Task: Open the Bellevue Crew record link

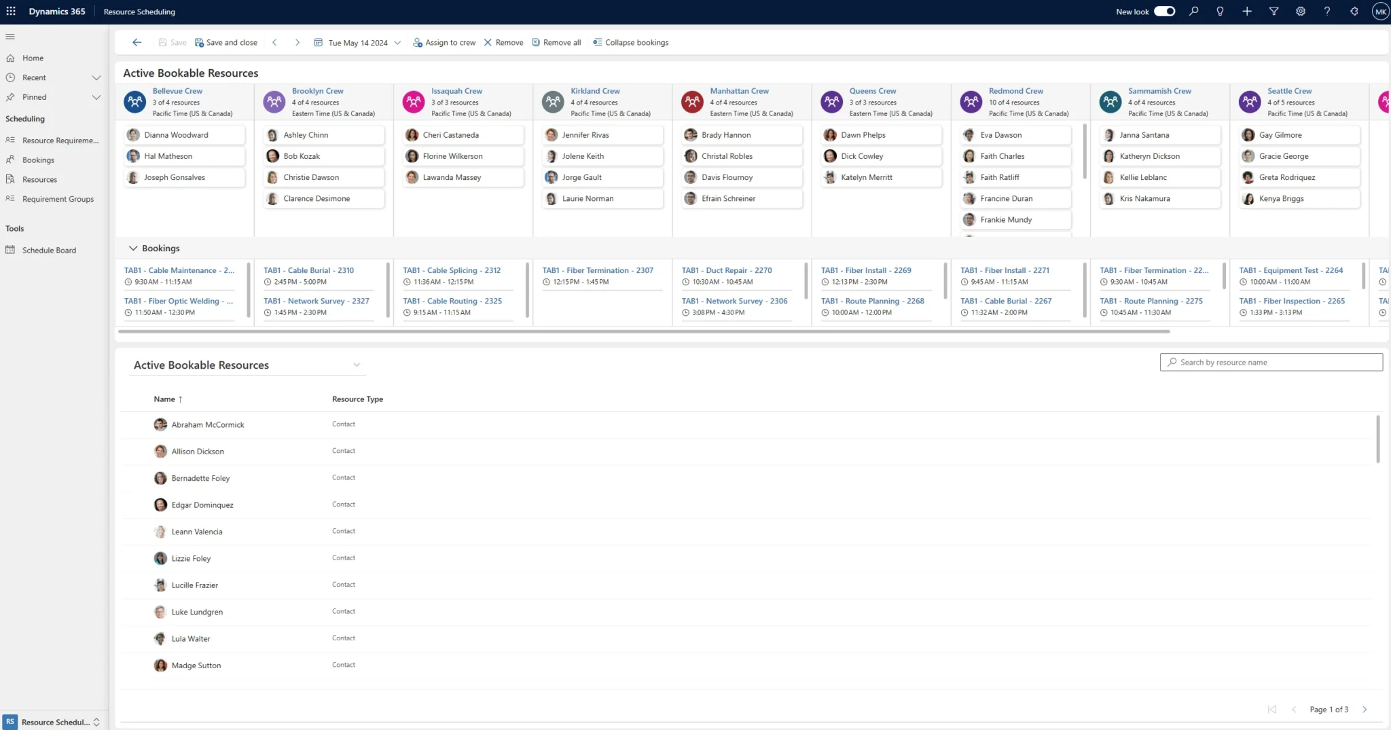Action: [177, 90]
